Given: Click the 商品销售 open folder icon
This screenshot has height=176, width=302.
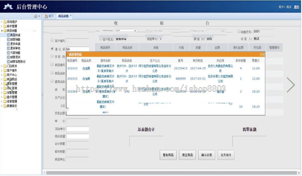Looking at the screenshot, I should click(x=5, y=31).
